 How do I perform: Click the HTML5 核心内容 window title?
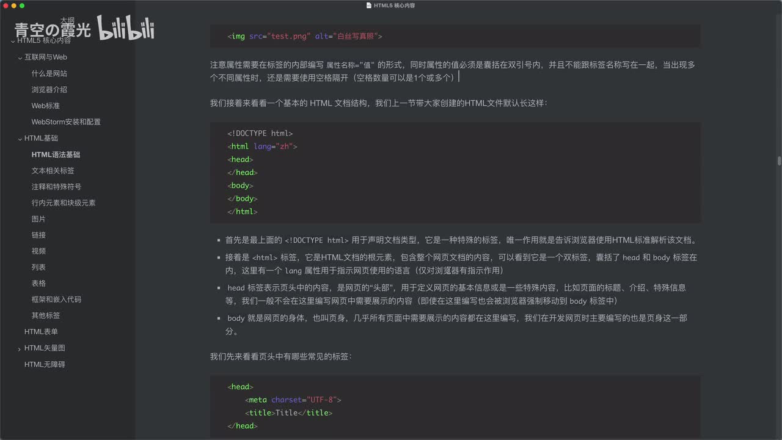(395, 5)
